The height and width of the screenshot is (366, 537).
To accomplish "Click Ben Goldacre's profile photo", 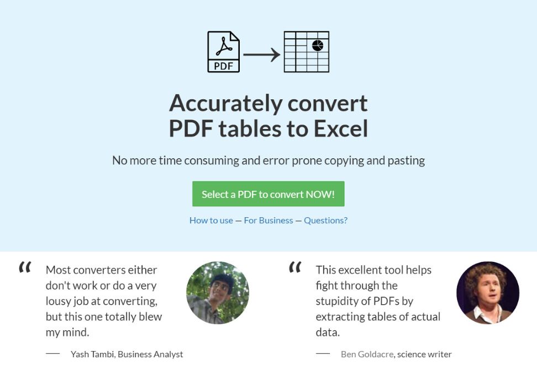I will tap(489, 293).
